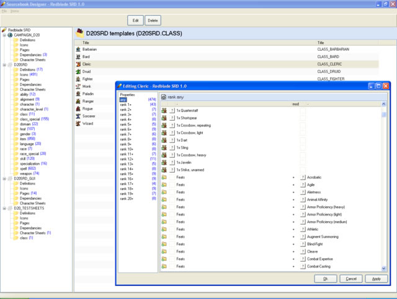
Task: Open the 'domain (22)' tree folder
Action: click(x=29, y=124)
